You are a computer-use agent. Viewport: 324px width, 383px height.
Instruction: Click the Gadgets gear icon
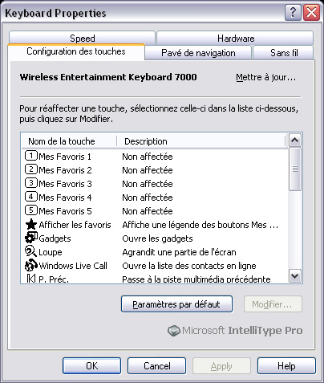[31, 238]
